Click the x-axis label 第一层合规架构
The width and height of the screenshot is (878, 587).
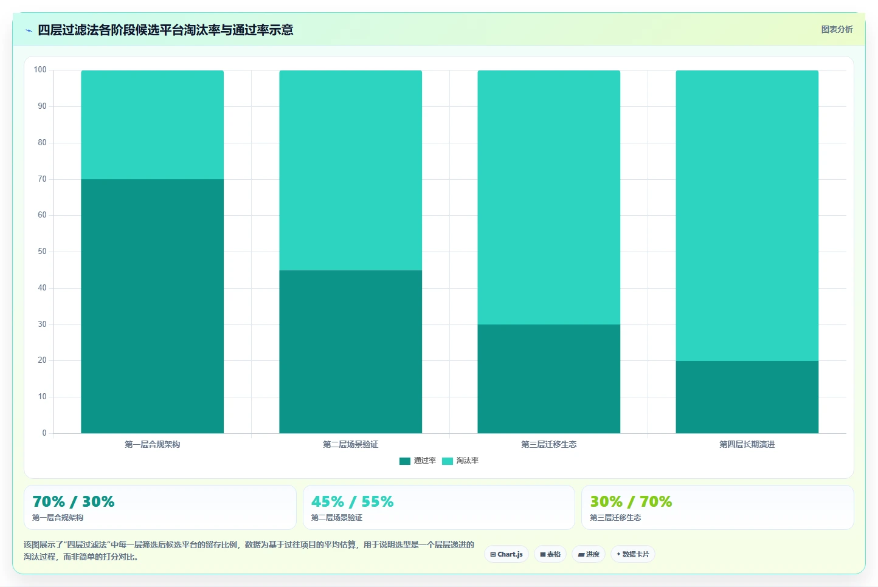tap(152, 444)
